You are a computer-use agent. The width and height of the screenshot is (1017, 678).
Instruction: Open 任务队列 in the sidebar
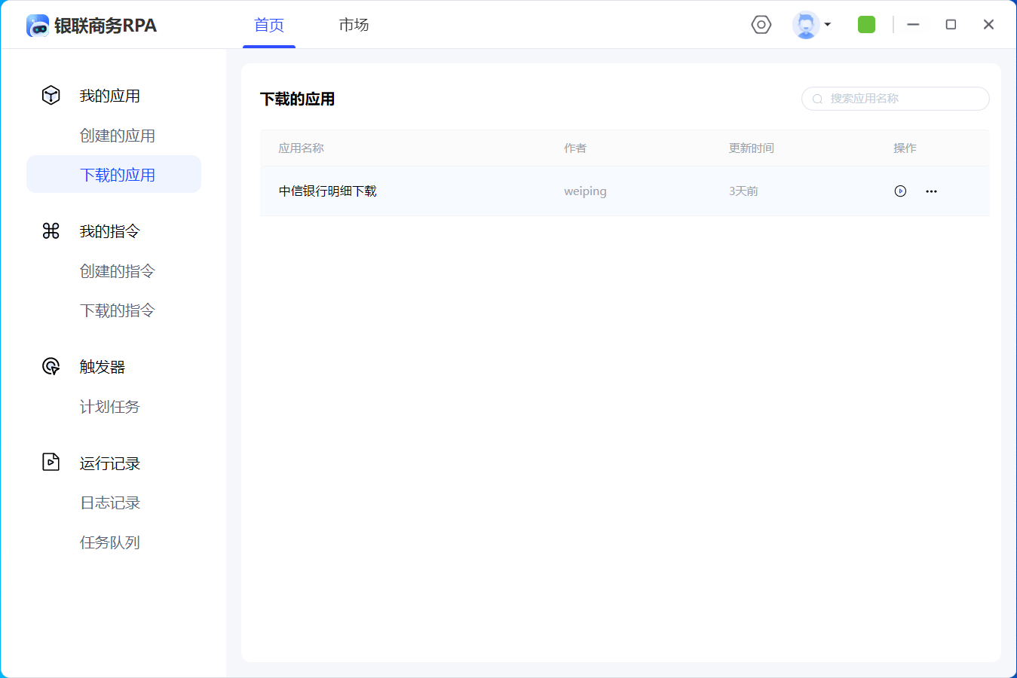[x=110, y=542]
